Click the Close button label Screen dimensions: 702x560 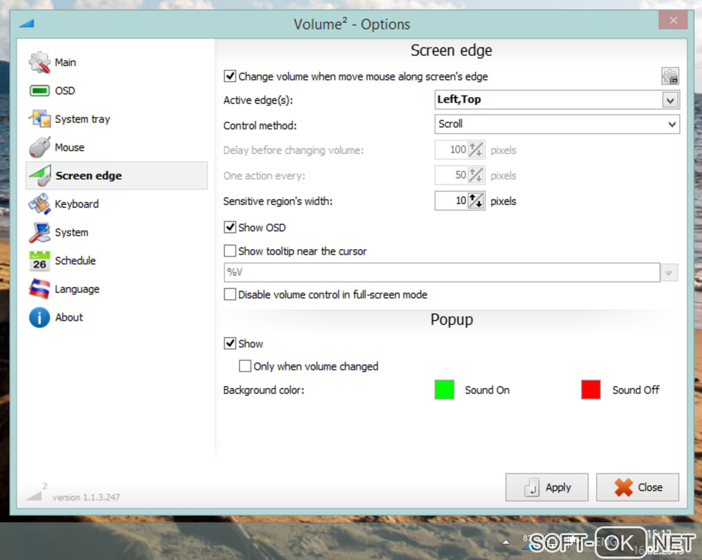(x=650, y=488)
